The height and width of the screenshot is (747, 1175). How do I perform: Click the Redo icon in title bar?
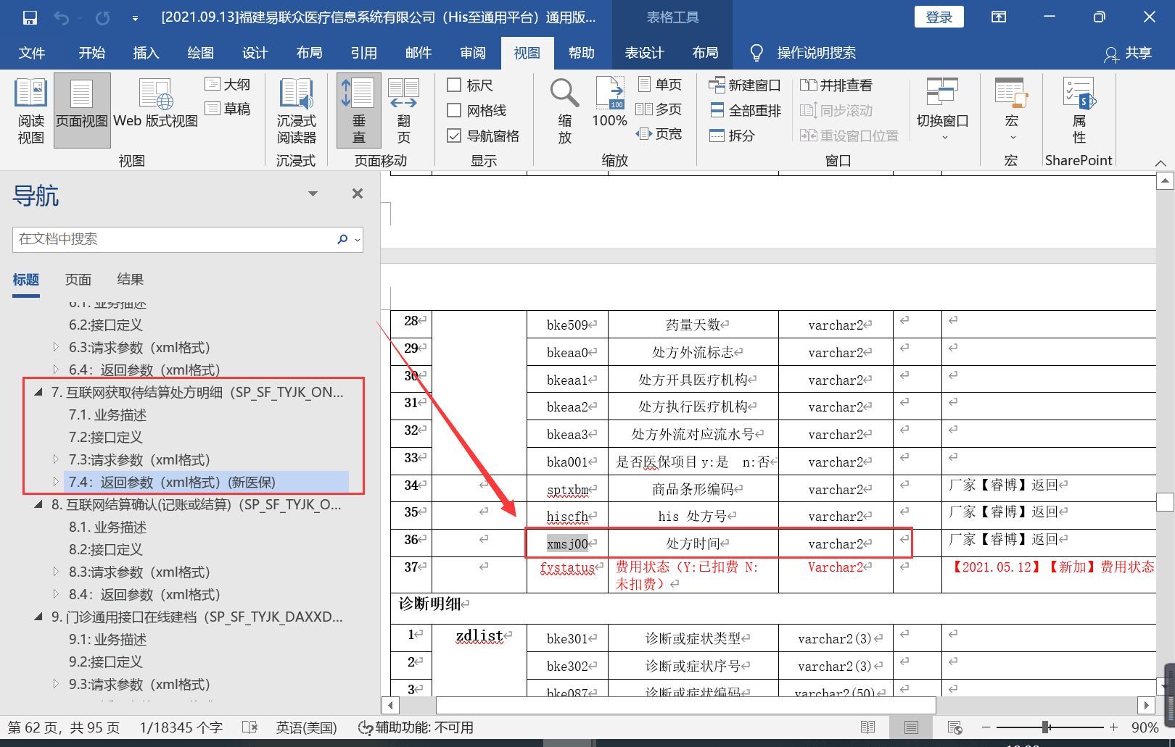(x=102, y=17)
